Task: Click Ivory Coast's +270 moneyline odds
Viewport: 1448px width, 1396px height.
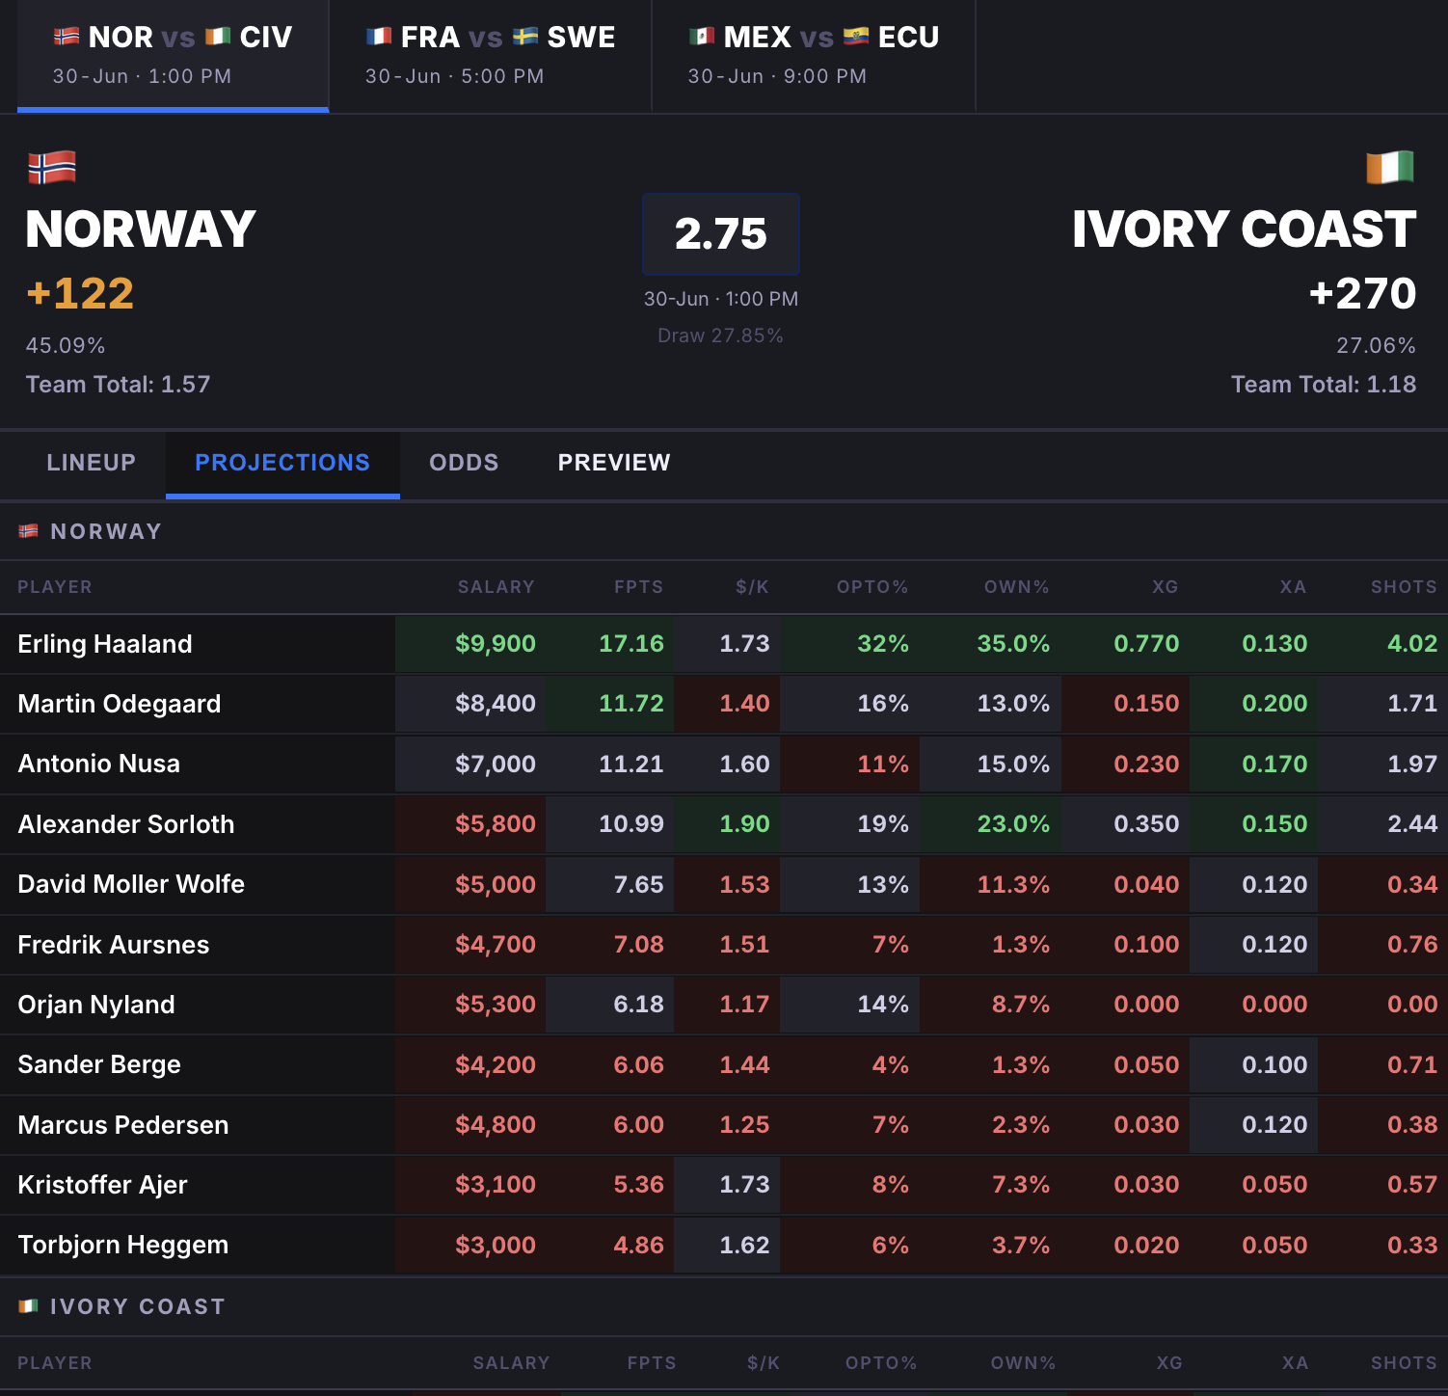Action: pyautogui.click(x=1362, y=293)
